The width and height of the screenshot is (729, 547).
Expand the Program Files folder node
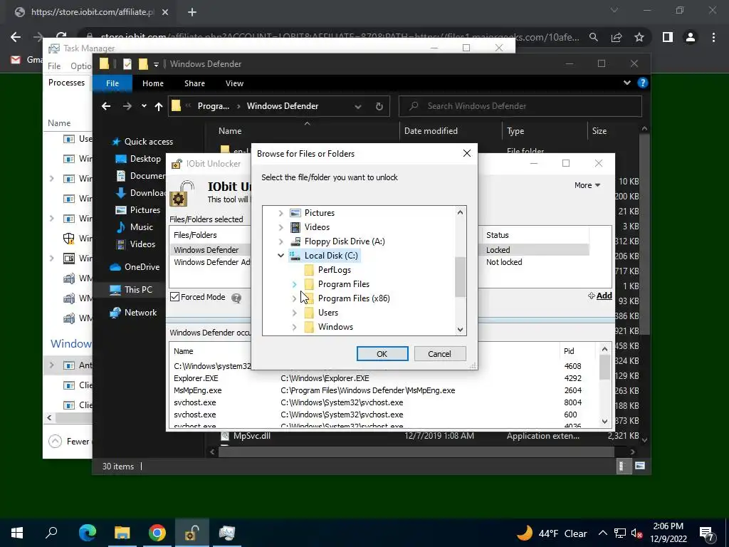(x=294, y=284)
